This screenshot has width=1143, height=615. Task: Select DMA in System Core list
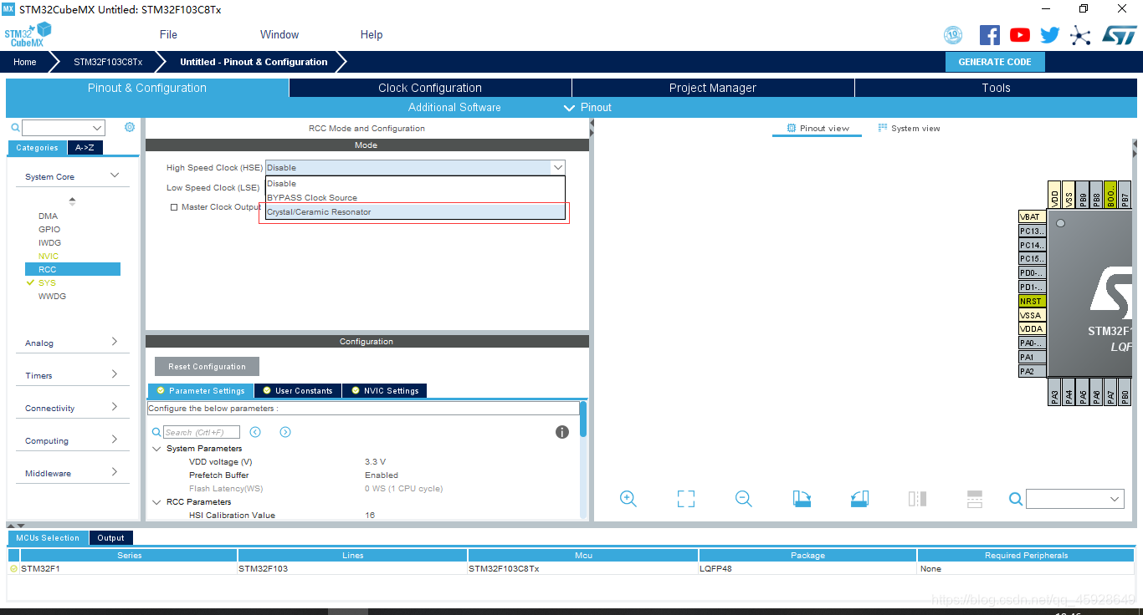[49, 216]
